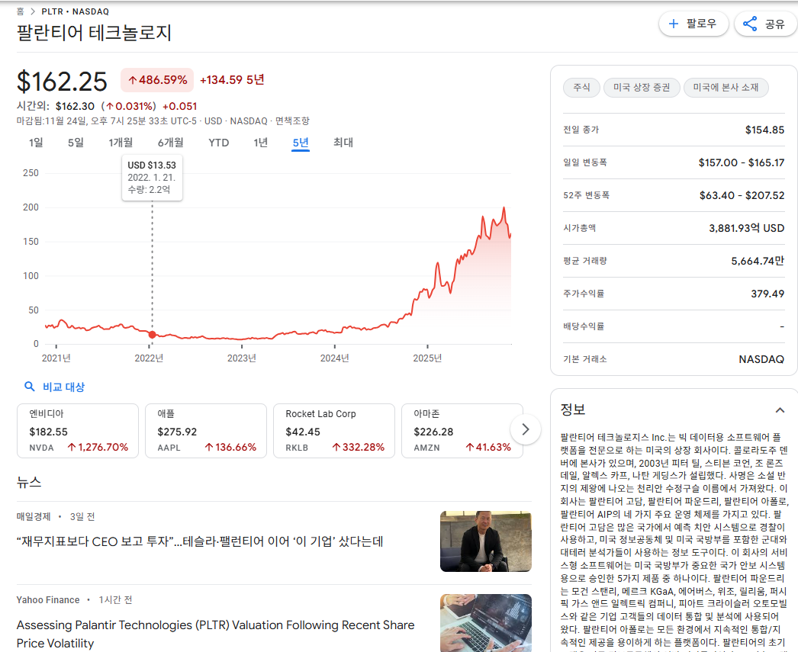Open the 아마존 AMZN comparison card
The image size is (798, 652).
point(462,431)
